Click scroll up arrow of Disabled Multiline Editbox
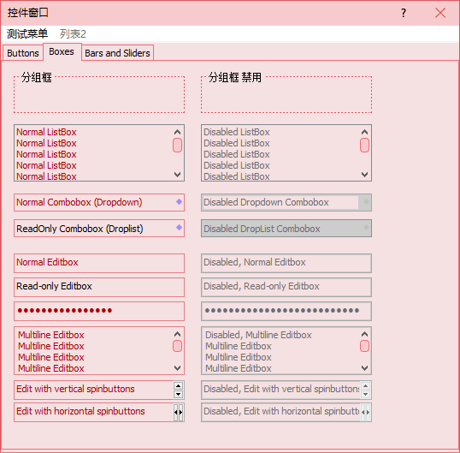 pyautogui.click(x=364, y=334)
